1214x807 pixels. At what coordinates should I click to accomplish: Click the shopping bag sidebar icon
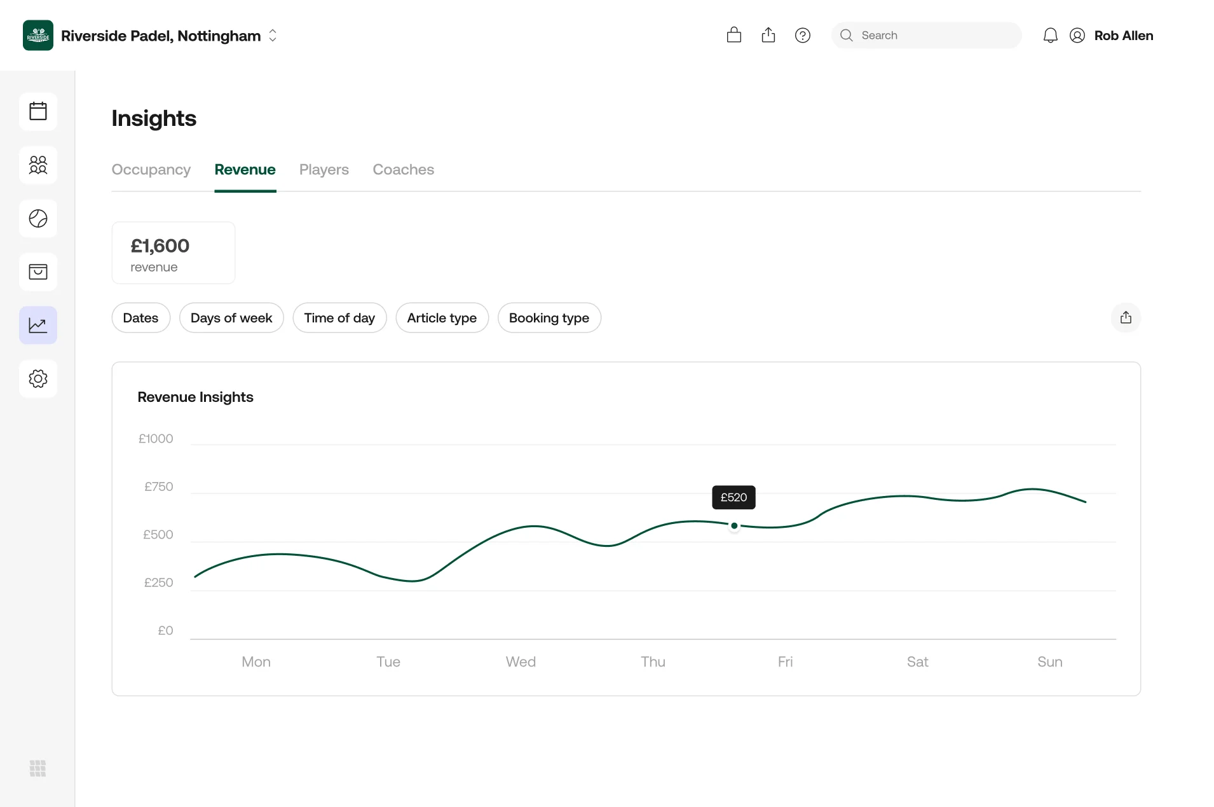pos(38,272)
